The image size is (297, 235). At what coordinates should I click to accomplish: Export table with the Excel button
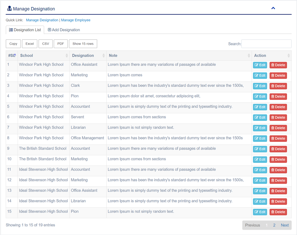tap(30, 44)
